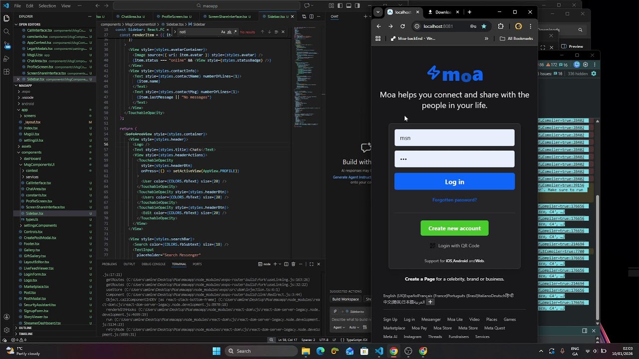
Task: Go to next find match arrow
Action: tap(269, 32)
